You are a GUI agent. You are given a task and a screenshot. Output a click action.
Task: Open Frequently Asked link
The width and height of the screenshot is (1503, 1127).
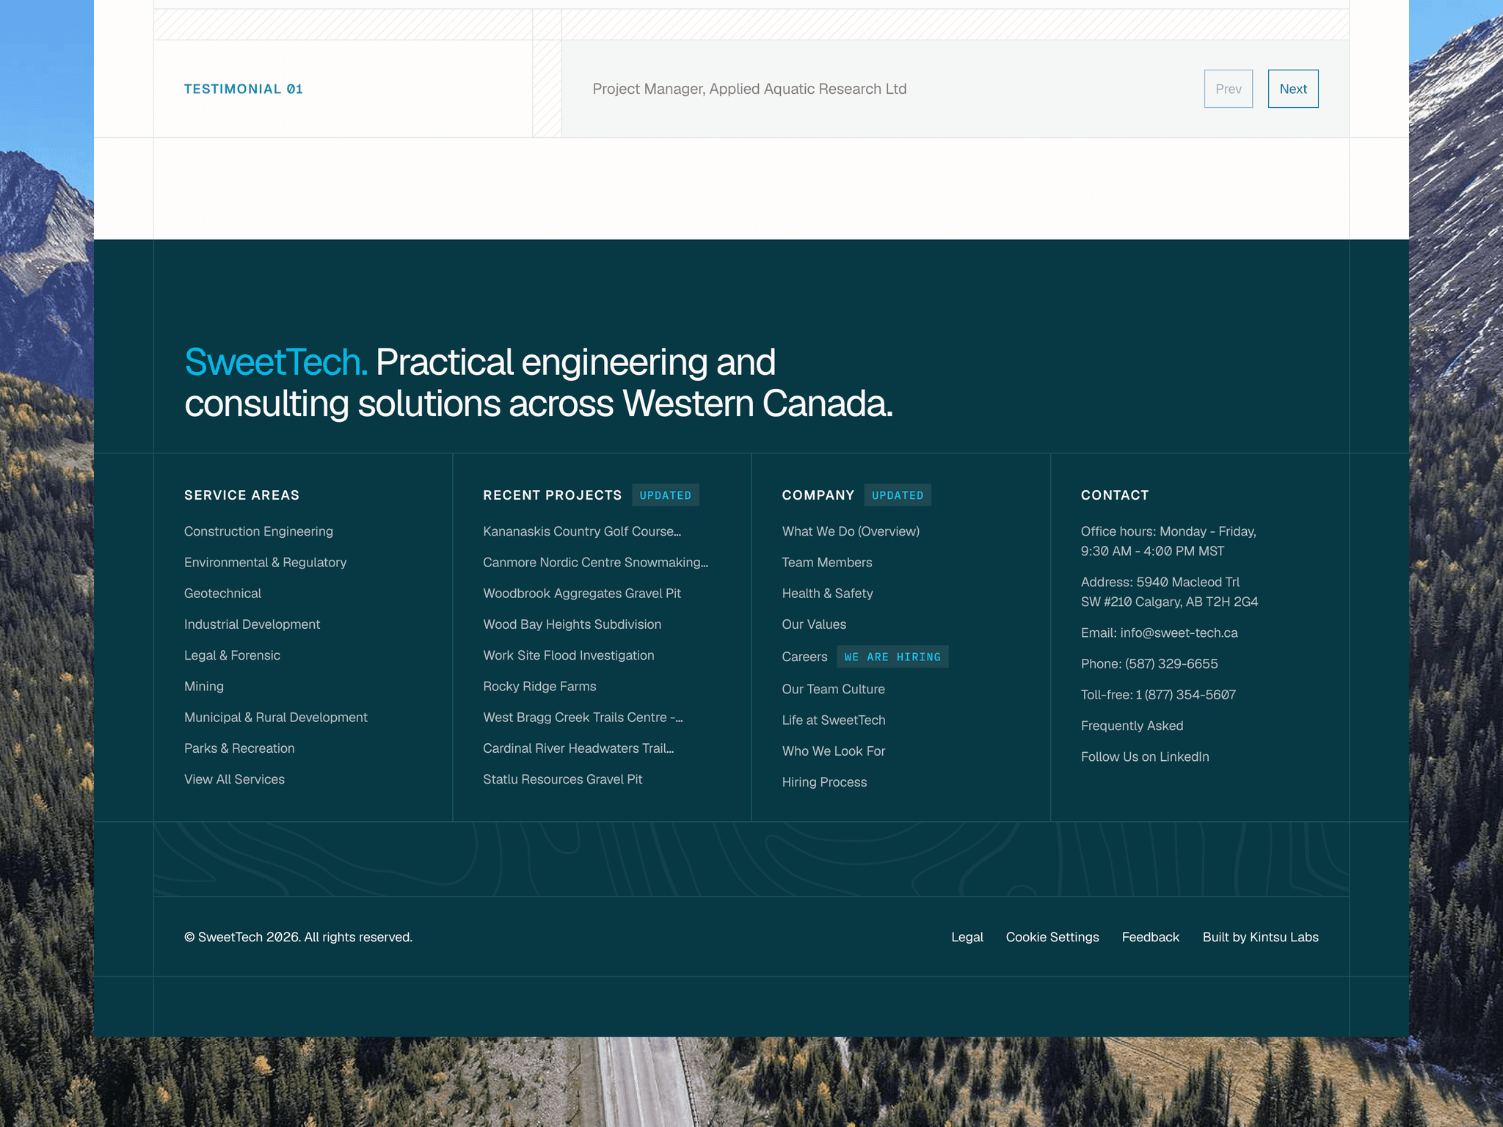pos(1132,726)
